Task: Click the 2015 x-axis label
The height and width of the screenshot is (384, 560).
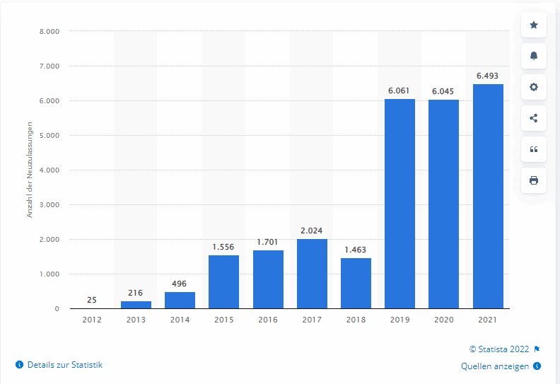Action: [224, 320]
